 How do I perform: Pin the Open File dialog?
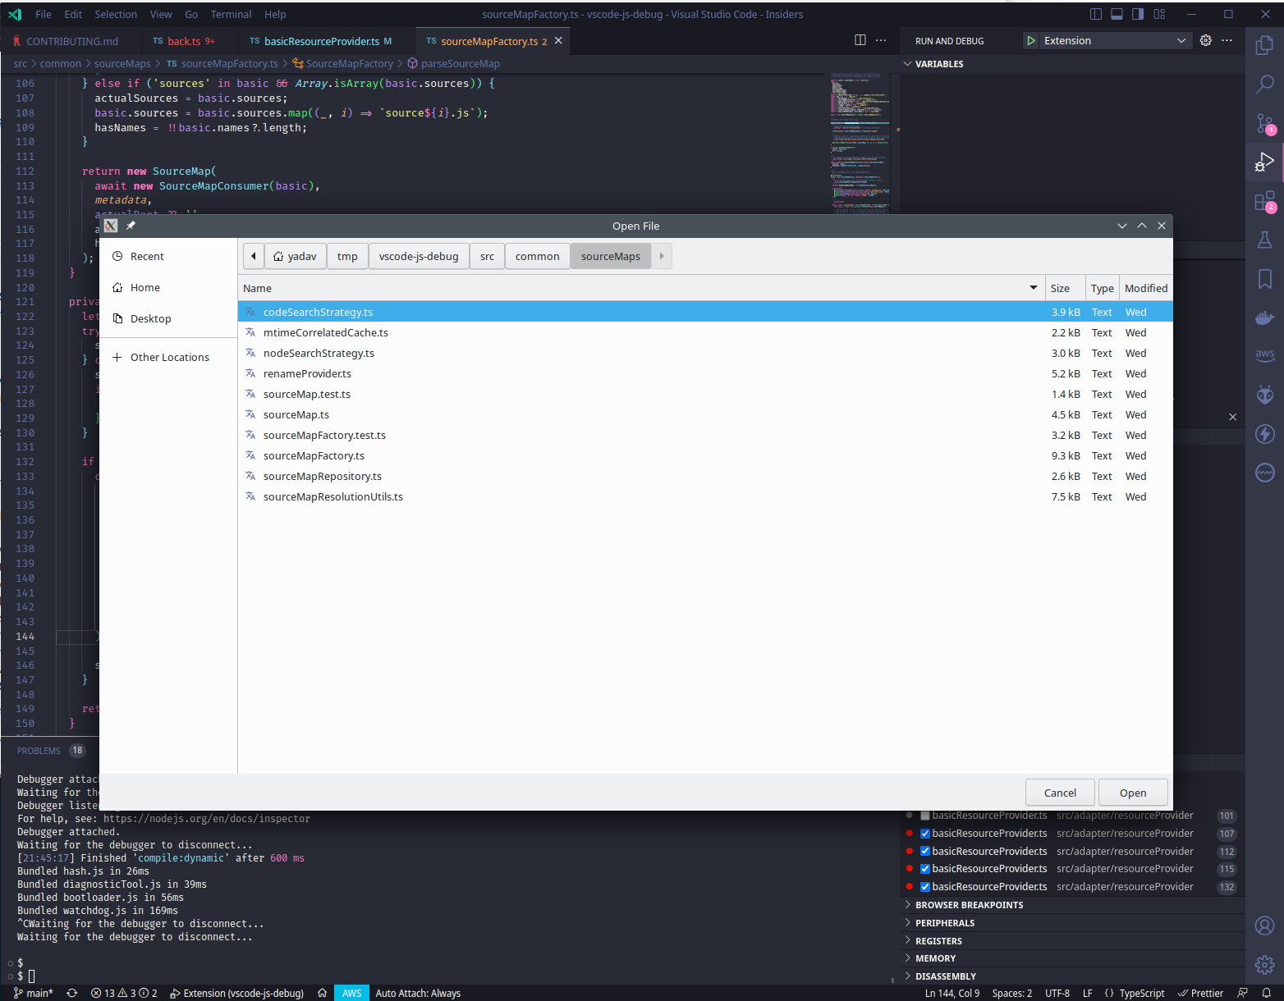pyautogui.click(x=131, y=225)
